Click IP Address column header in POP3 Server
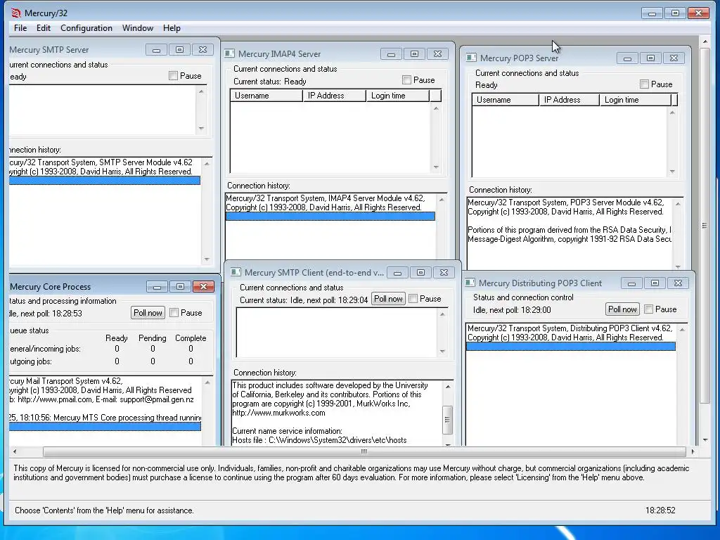 (570, 100)
